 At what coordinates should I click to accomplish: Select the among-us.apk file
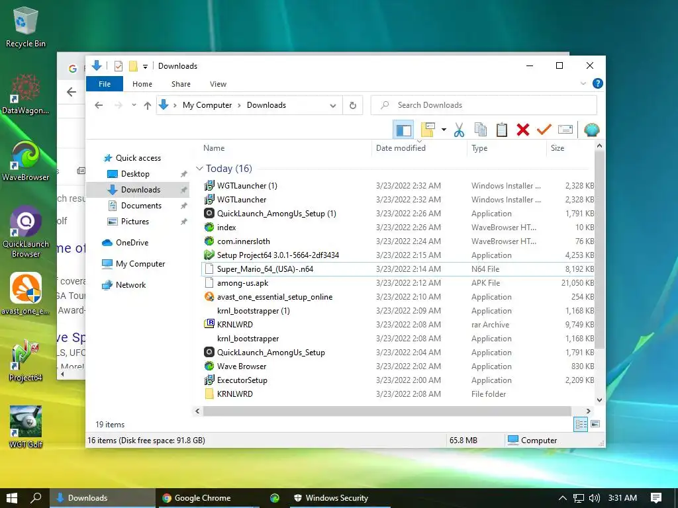[242, 283]
